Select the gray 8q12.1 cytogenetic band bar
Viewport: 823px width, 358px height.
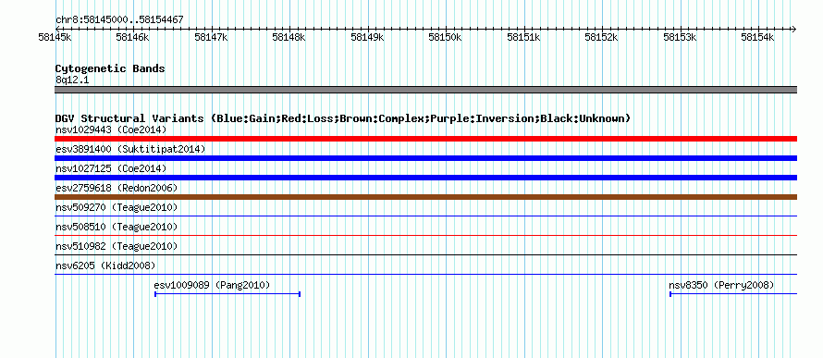point(425,90)
